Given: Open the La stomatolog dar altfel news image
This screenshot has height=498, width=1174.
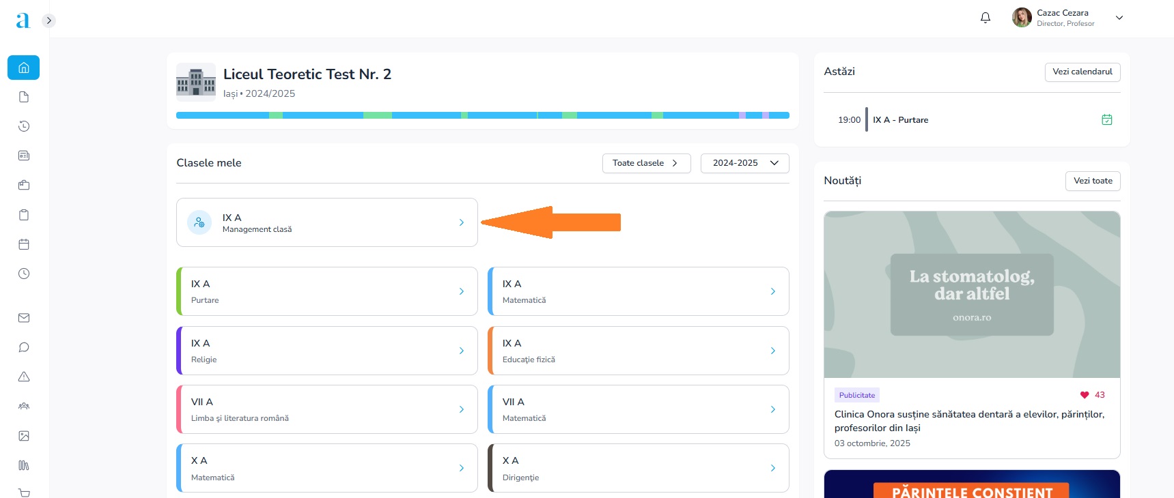Looking at the screenshot, I should pyautogui.click(x=971, y=294).
